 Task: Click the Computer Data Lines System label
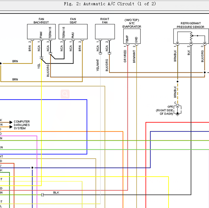coord(22,125)
